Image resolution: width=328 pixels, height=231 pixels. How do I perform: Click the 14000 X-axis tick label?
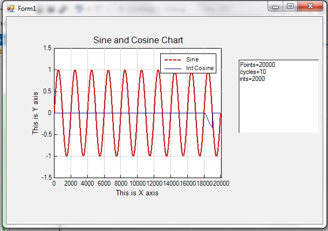[x=171, y=184]
